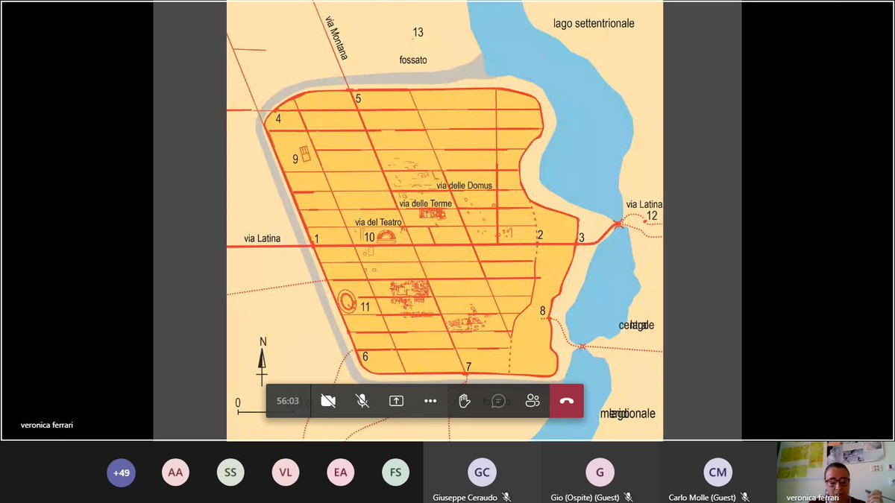
Task: Open the +49 additional participants bubble
Action: coord(121,472)
